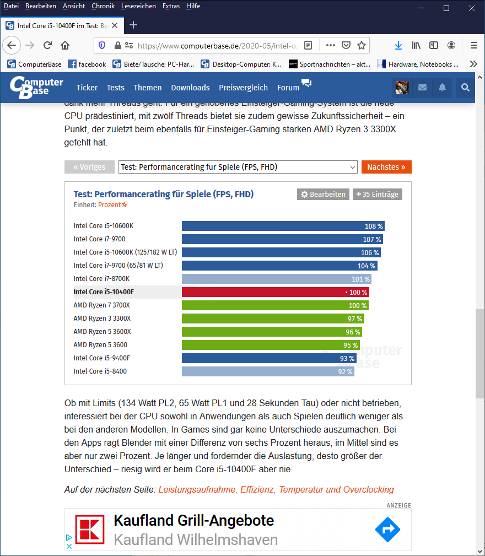Go back using the browser back arrow
Image resolution: width=485 pixels, height=556 pixels.
(12, 45)
